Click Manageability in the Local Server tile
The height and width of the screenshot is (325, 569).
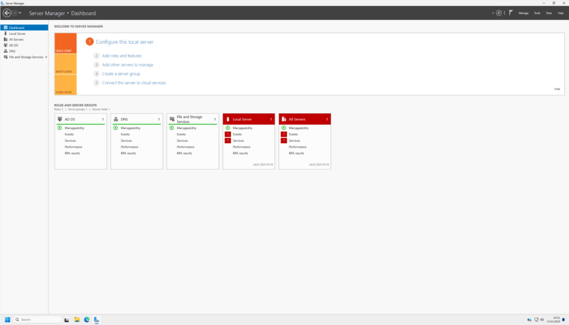pos(242,128)
